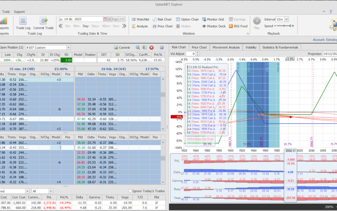Open the Support menu
Viewport: 337px width, 211px height.
(x=19, y=12)
